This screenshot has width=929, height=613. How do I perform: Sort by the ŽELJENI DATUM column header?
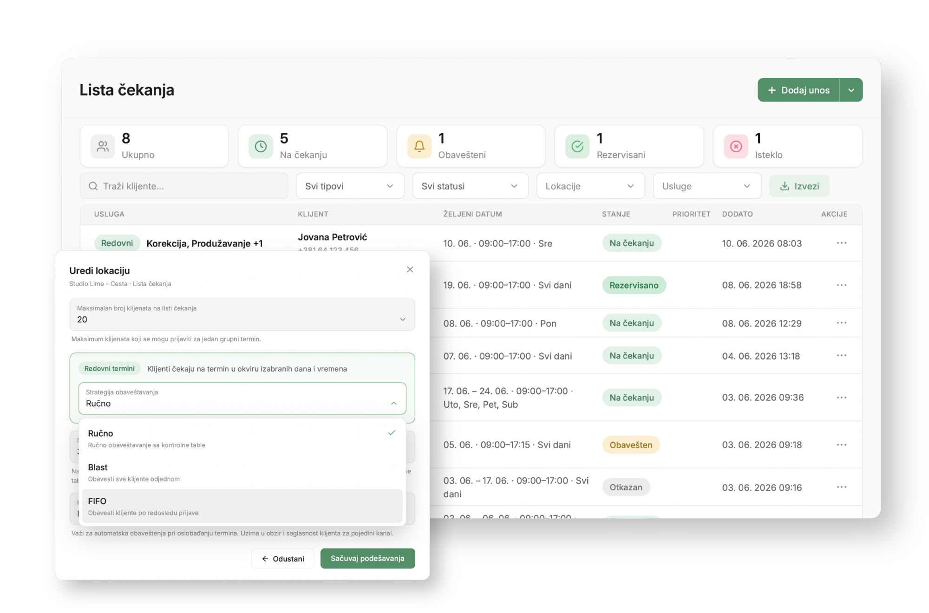pos(472,214)
